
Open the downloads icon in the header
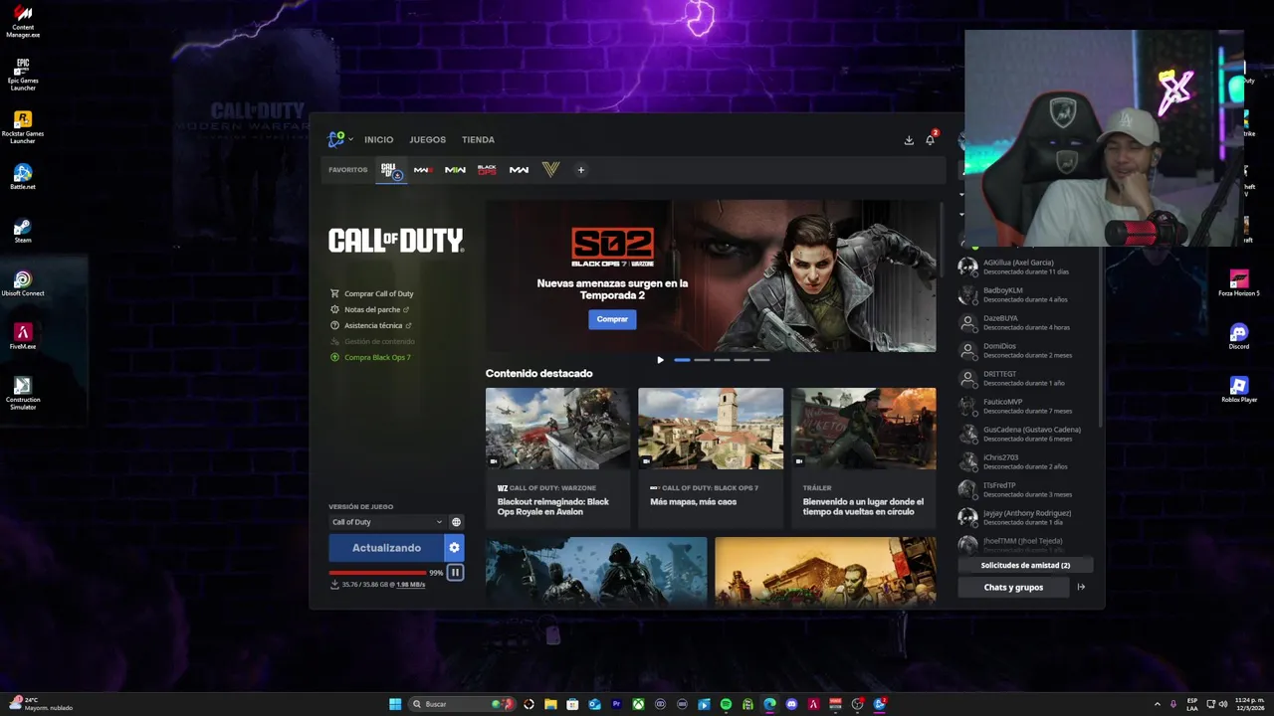click(x=909, y=140)
